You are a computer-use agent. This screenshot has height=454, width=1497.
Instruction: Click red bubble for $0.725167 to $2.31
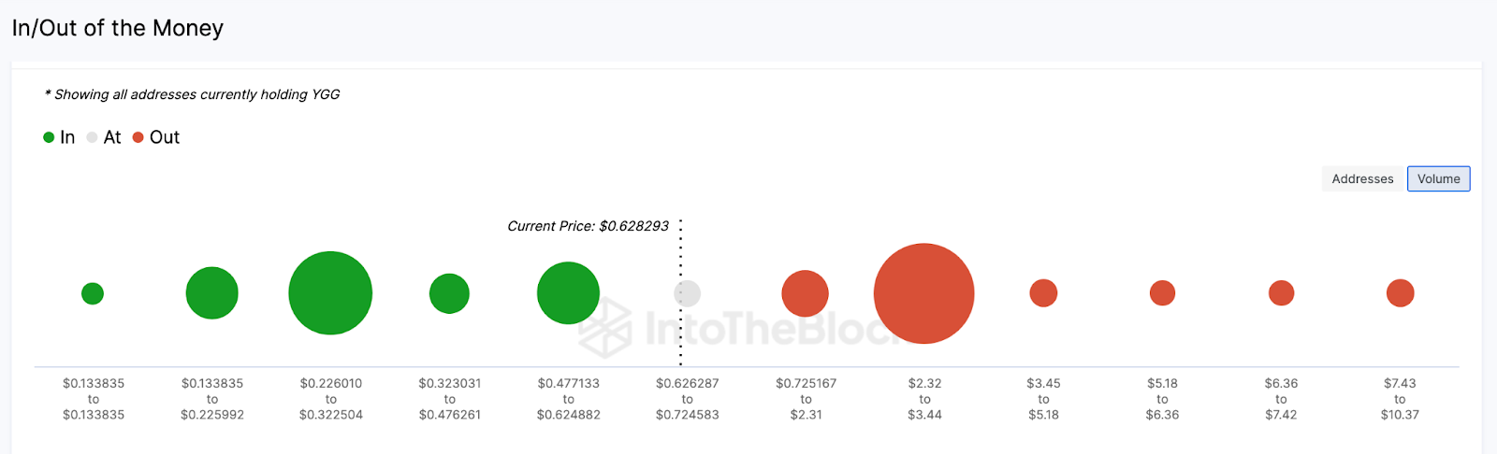click(805, 293)
